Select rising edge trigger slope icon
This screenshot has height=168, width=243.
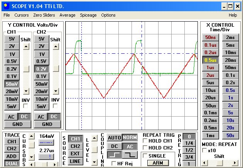[115, 155]
